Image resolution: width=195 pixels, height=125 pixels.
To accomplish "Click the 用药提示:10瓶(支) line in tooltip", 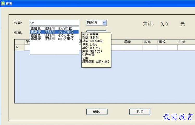I will pyautogui.click(x=96, y=61).
